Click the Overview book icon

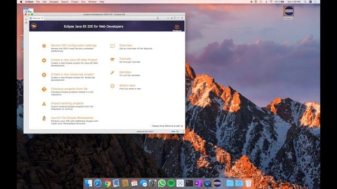point(112,46)
